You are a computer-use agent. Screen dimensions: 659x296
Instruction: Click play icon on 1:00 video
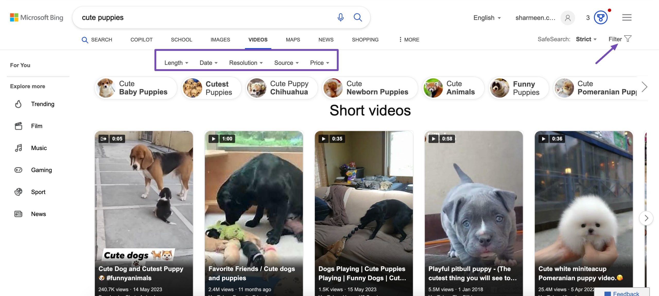(x=213, y=139)
